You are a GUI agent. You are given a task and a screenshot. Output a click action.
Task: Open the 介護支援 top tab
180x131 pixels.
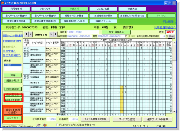pyautogui.click(x=74, y=9)
